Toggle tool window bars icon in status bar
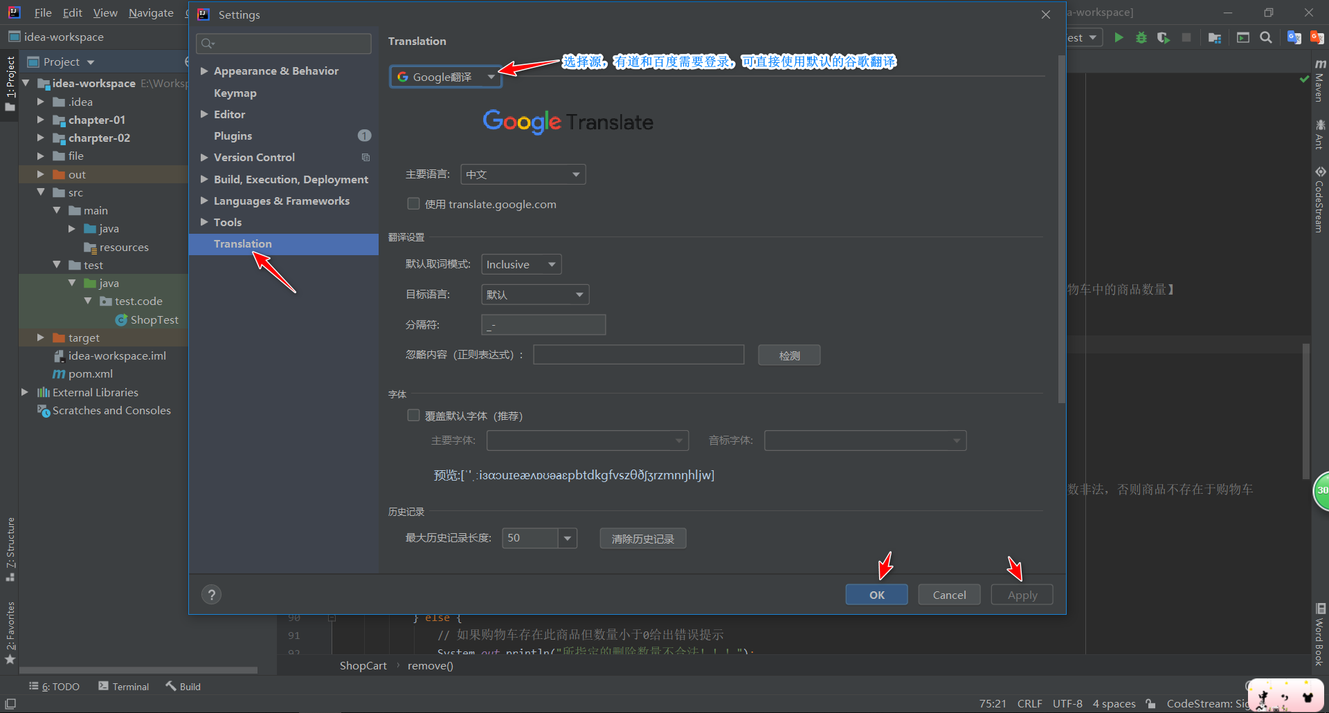Image resolution: width=1329 pixels, height=713 pixels. [10, 703]
